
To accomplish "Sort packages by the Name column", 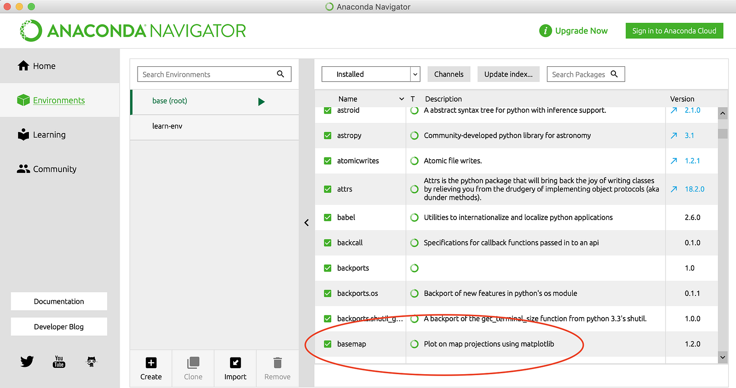I will [348, 99].
